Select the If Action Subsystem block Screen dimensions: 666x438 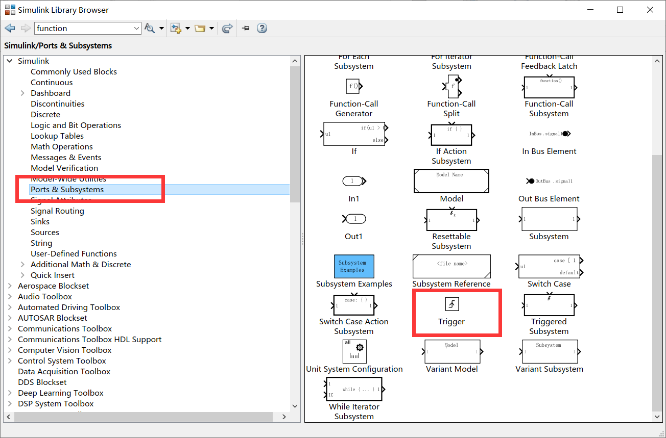point(451,135)
